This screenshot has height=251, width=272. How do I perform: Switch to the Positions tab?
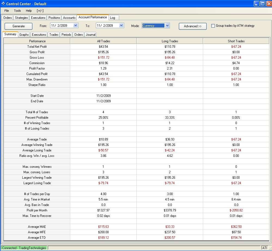pos(54,17)
